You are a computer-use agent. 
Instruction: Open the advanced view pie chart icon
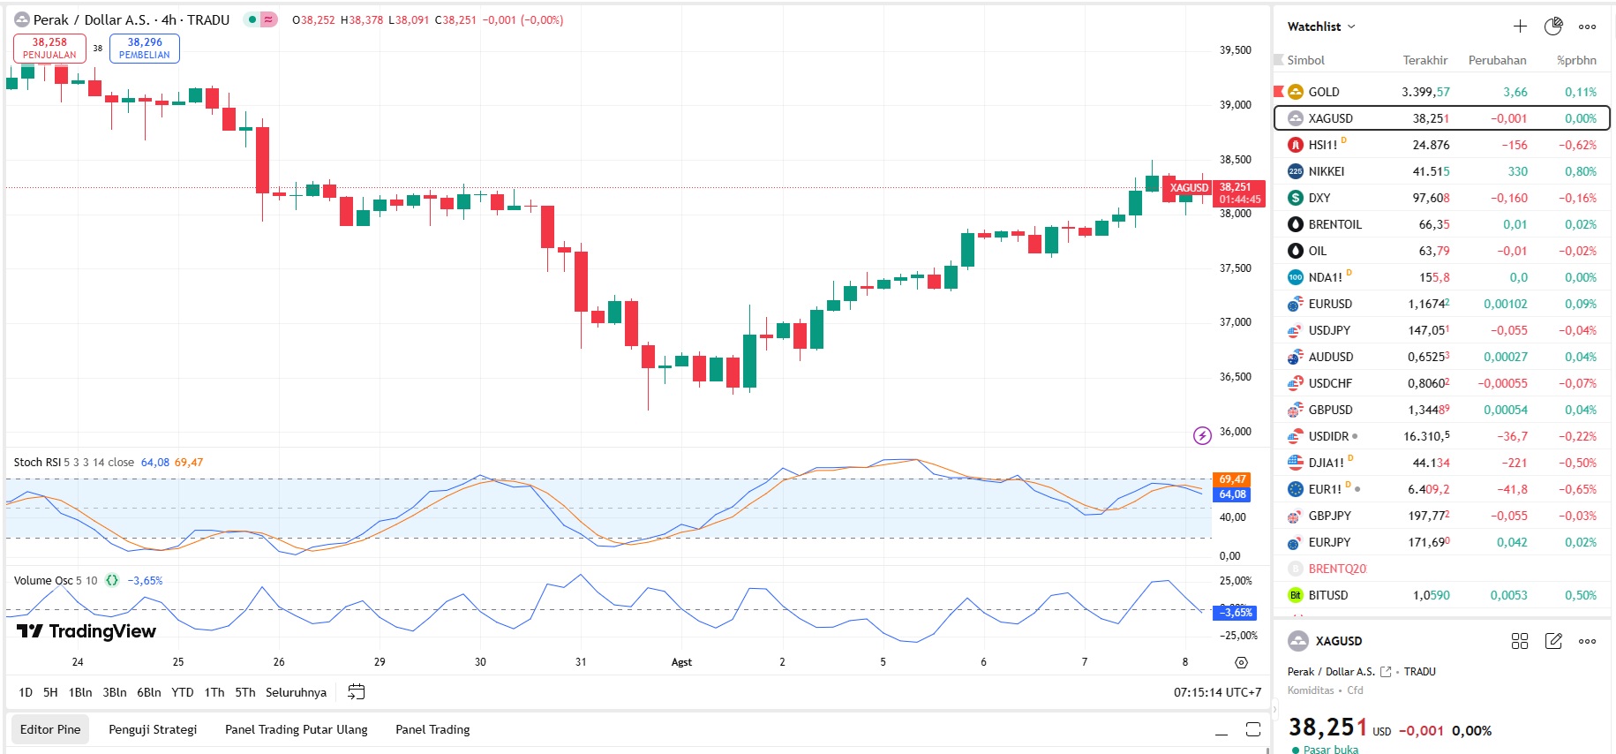coord(1553,26)
